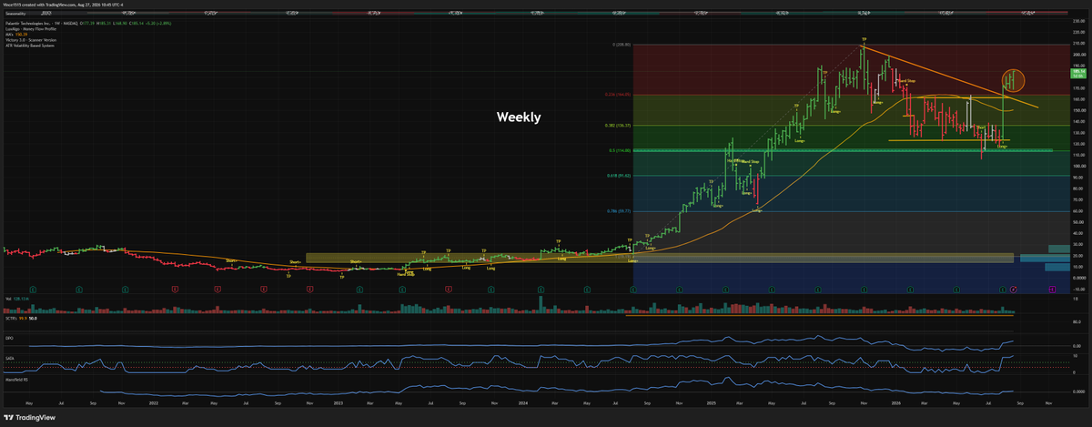Click the 2025 label on time axis

point(710,402)
